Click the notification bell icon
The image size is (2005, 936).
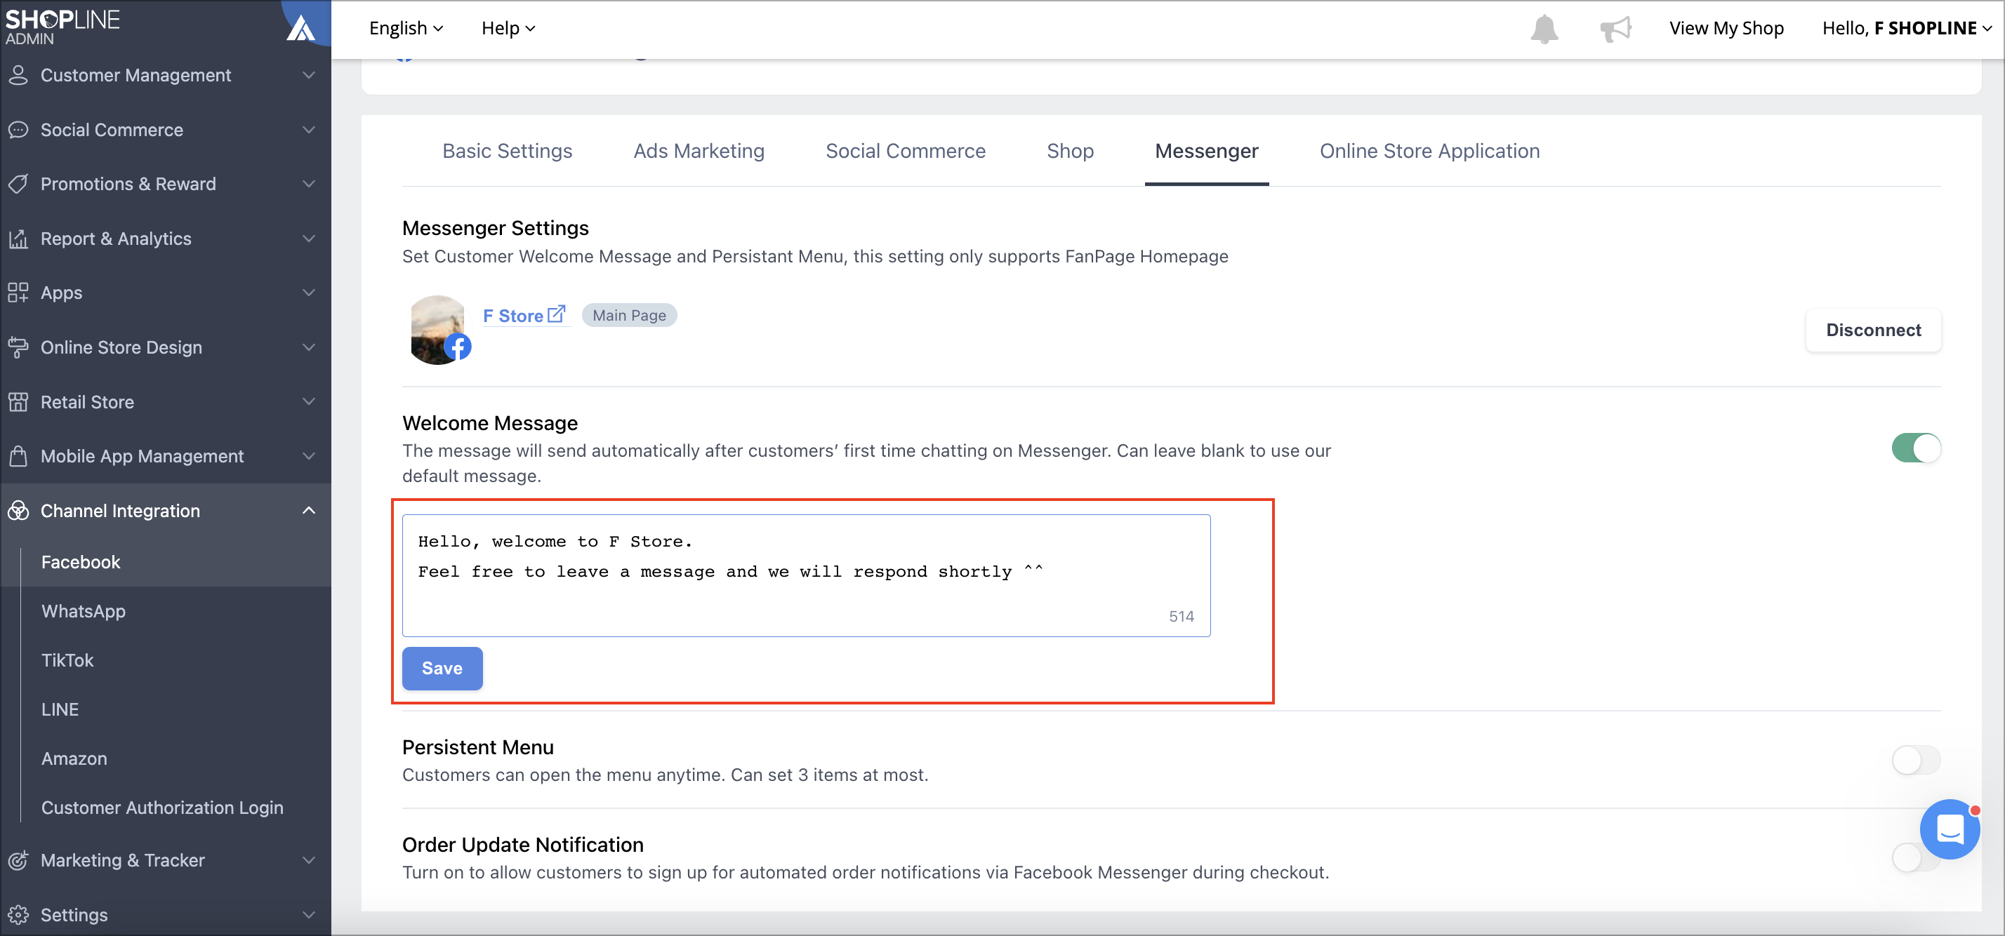click(1544, 29)
